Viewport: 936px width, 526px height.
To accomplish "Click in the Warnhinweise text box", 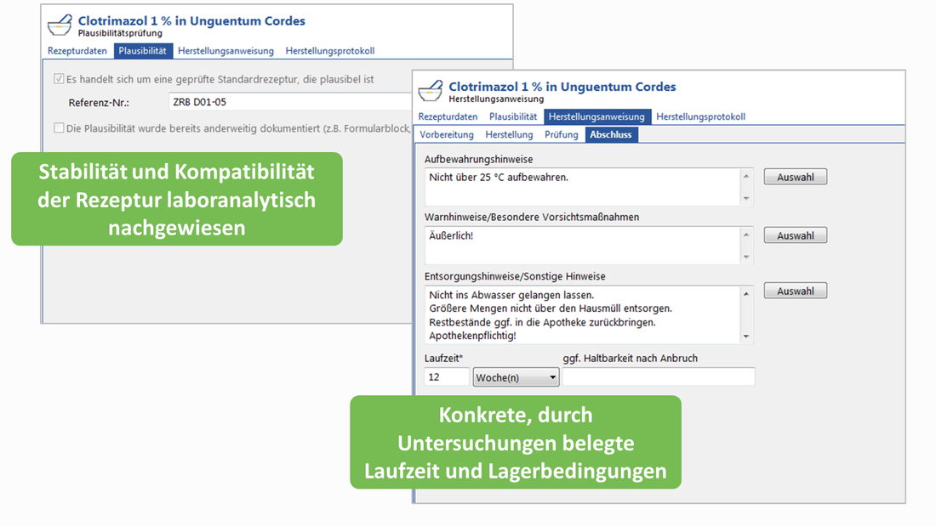I will coord(582,245).
